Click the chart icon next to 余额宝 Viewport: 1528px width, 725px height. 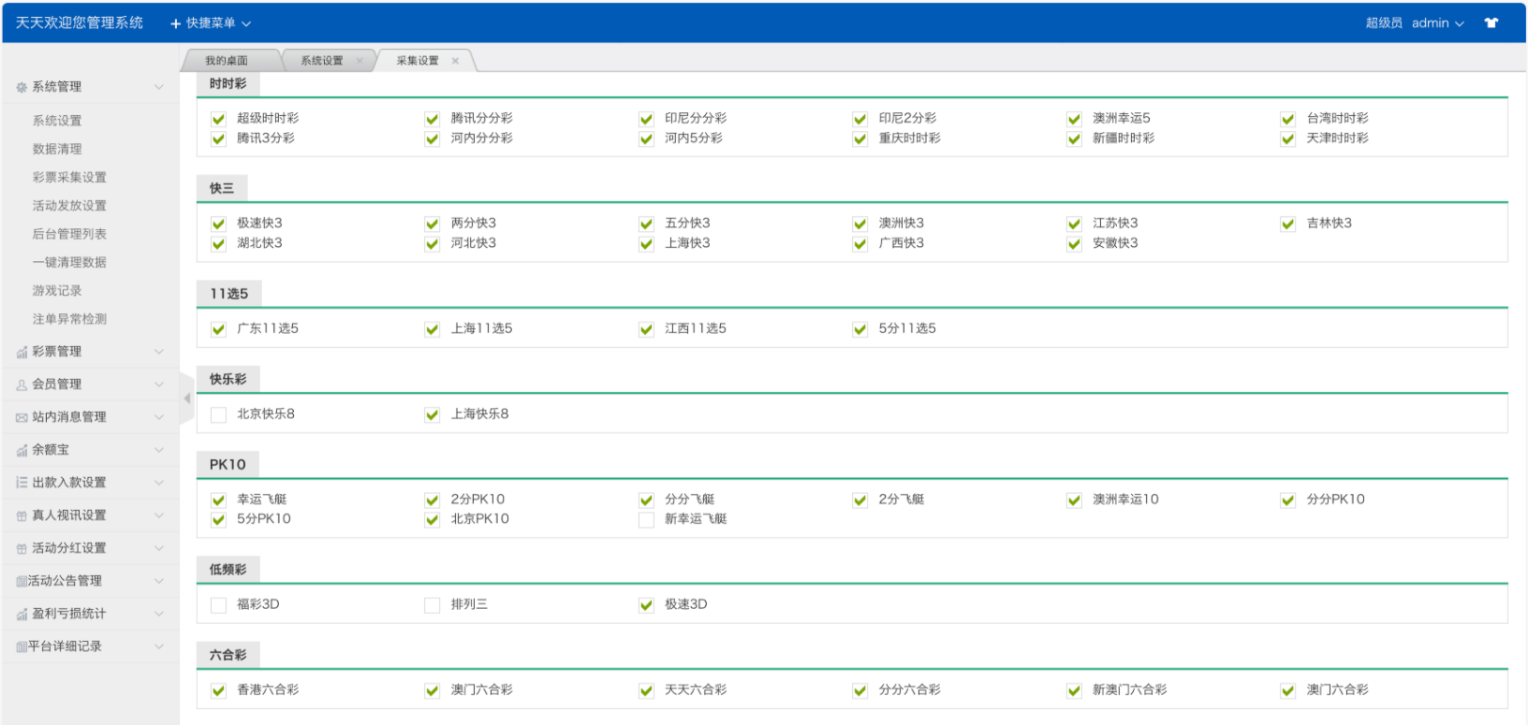click(x=22, y=450)
